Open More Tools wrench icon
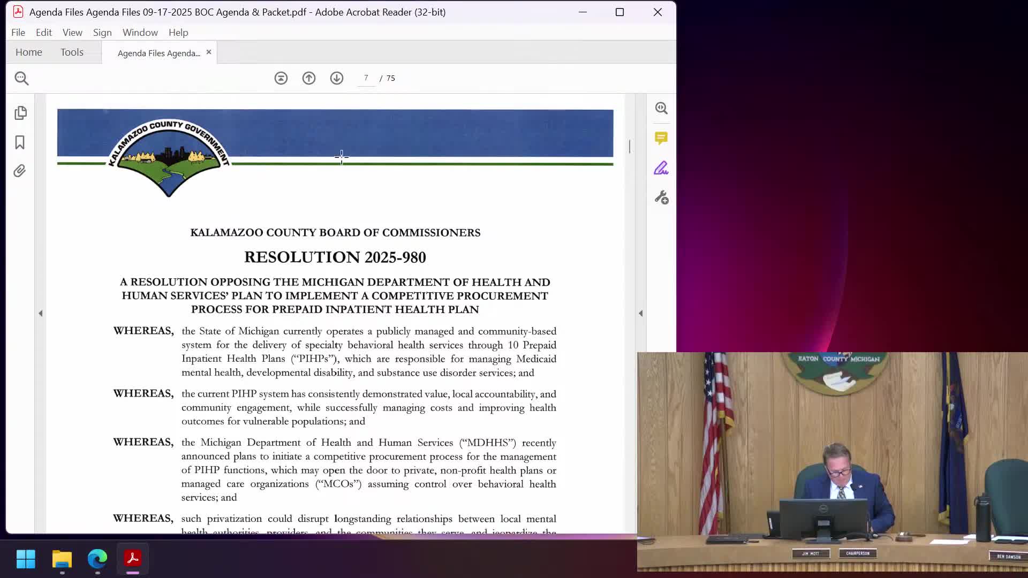1028x578 pixels. coord(661,197)
